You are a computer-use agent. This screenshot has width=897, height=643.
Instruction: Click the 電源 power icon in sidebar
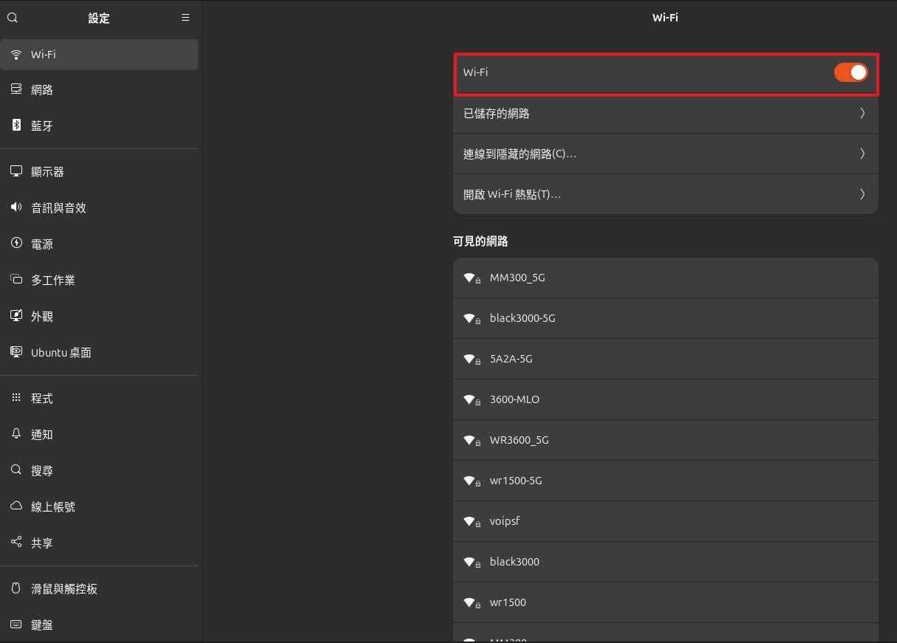(x=16, y=244)
